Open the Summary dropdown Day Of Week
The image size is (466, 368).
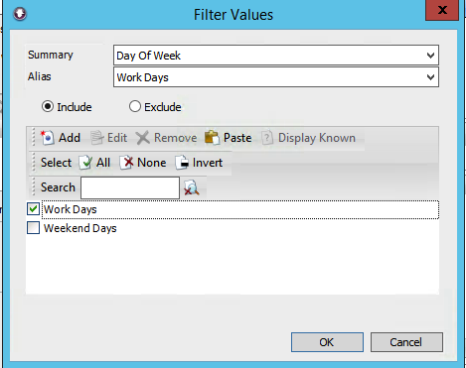click(x=276, y=56)
